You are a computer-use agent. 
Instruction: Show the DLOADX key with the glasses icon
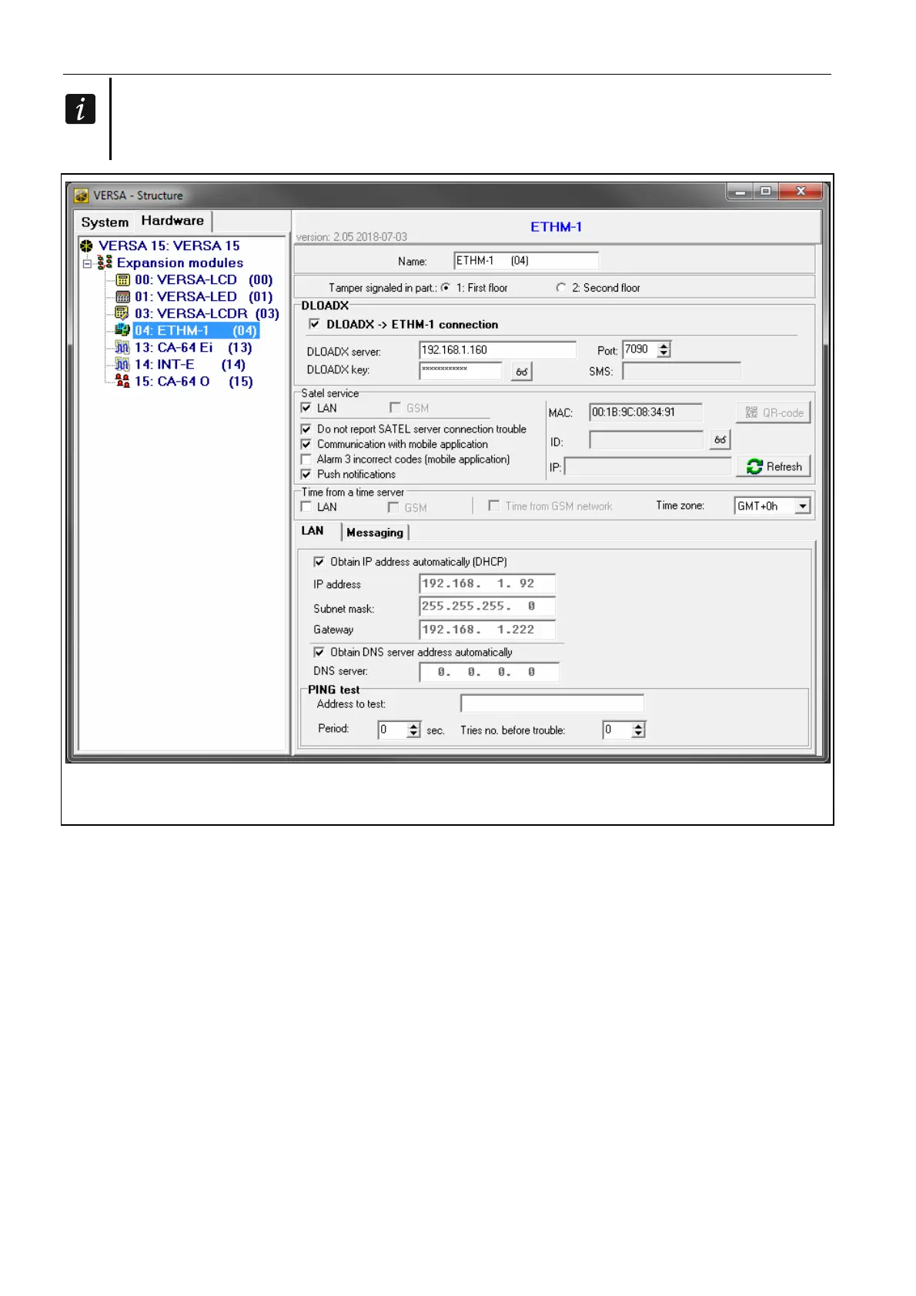pos(522,372)
